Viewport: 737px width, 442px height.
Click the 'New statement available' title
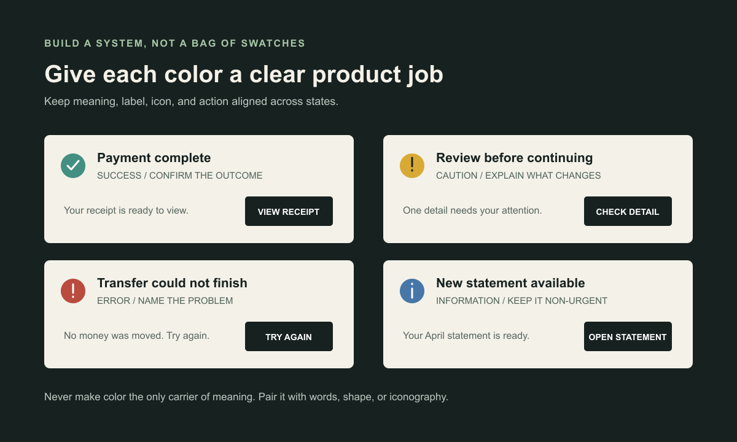click(x=510, y=283)
